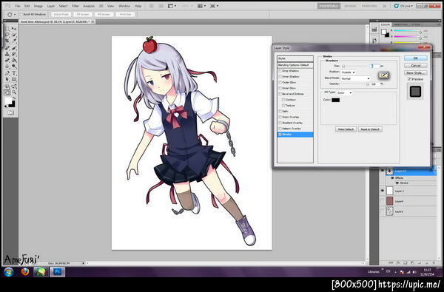
Task: Enable the Color Overlay checkbox
Action: [280, 117]
